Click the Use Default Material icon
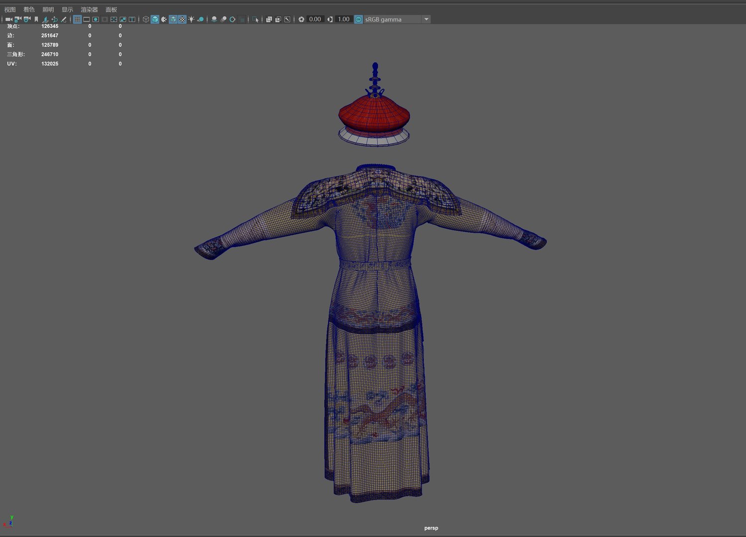 tap(164, 19)
